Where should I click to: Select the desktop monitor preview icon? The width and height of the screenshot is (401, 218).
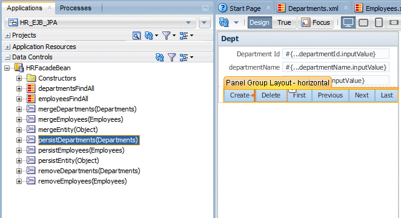348,22
